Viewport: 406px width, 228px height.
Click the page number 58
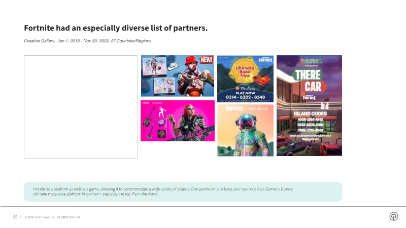[16, 217]
